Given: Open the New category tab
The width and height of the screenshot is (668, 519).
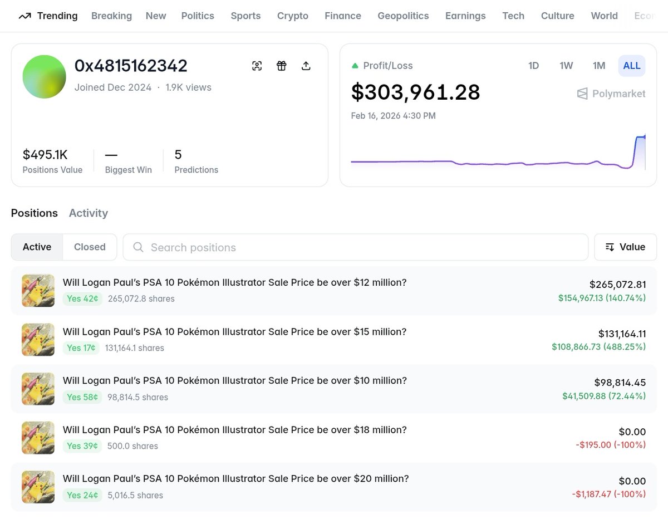Looking at the screenshot, I should pyautogui.click(x=156, y=16).
